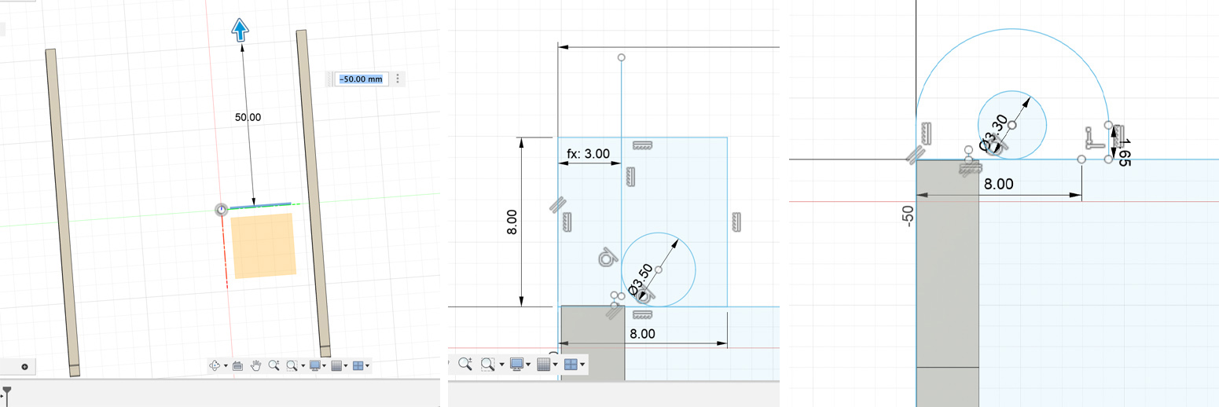Image resolution: width=1219 pixels, height=407 pixels.
Task: Open the Orbit tool dropdown arrow
Action: [226, 366]
